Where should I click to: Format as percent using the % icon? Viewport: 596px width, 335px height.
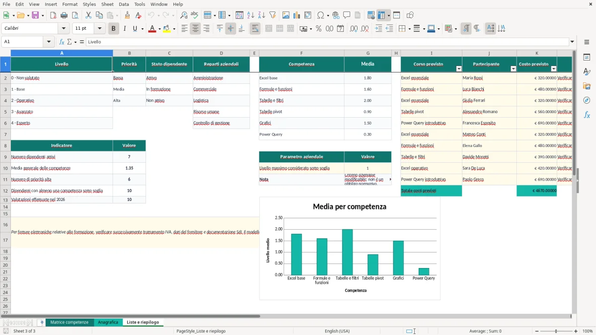click(x=318, y=29)
